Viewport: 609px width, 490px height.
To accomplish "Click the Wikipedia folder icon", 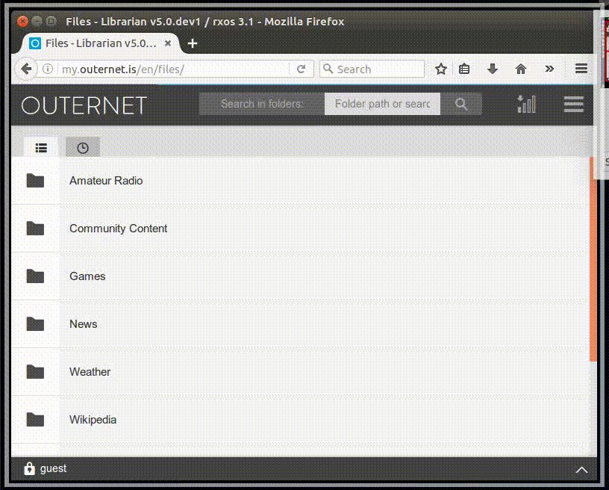I will 35,420.
